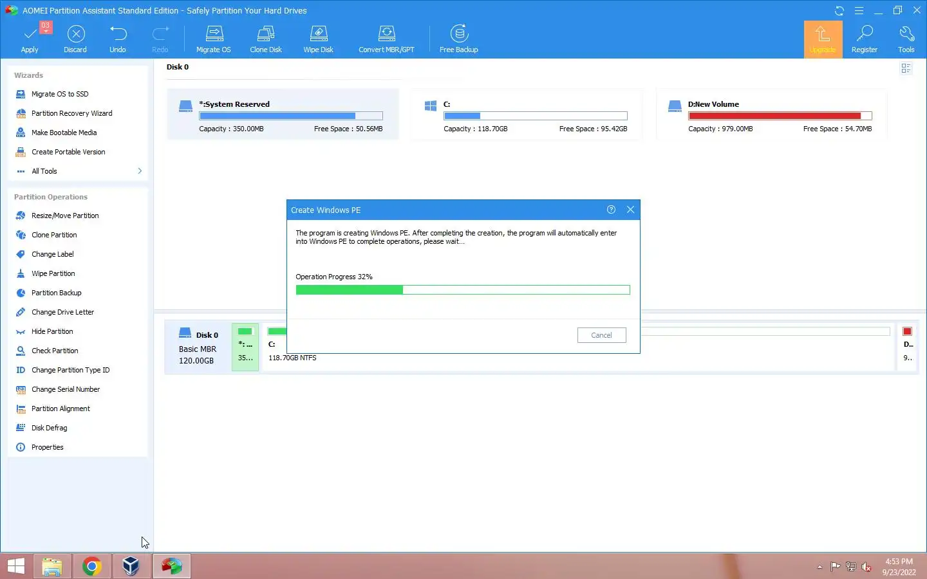
Task: Expand the All Tools arrow
Action: [x=140, y=171]
